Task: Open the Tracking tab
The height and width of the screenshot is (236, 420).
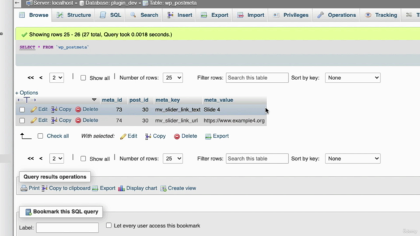Action: point(381,15)
